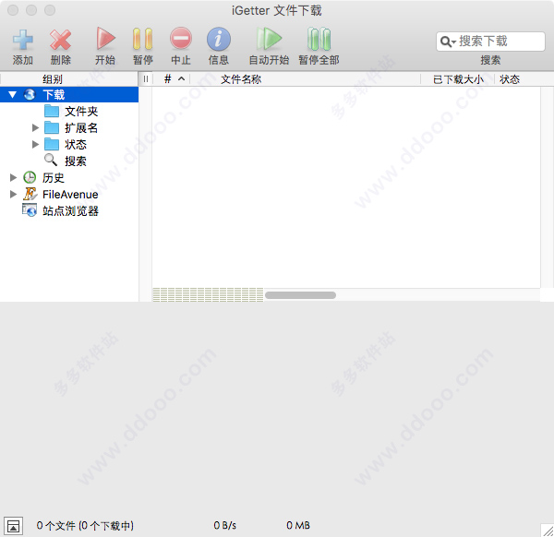Click the 0 个文件 (0 个下载中) status text
The image size is (554, 537).
85,525
